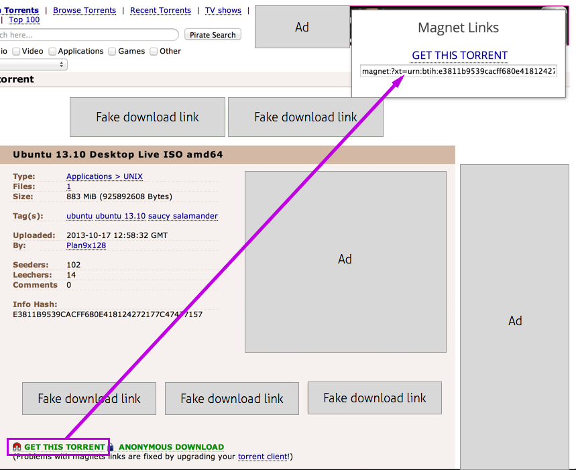
Task: Go to Recent Torrents
Action: (x=160, y=10)
